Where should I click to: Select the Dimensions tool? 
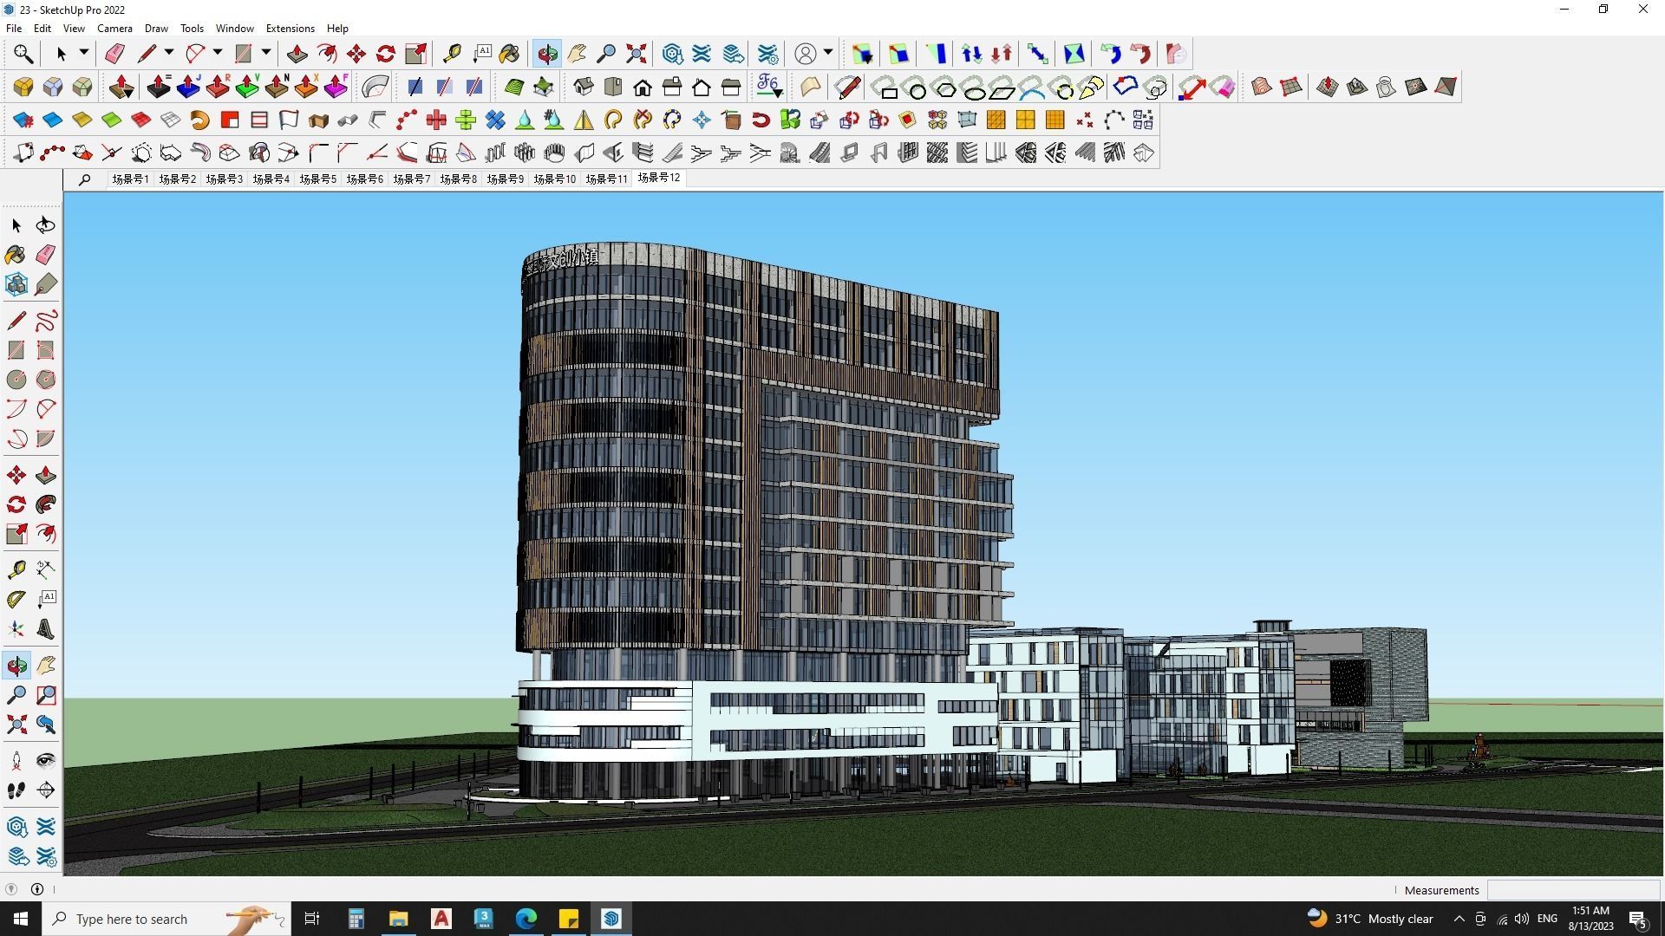click(45, 569)
